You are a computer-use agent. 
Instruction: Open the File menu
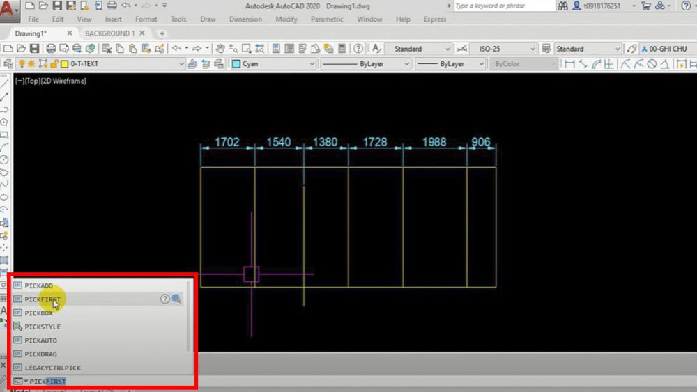(33, 19)
